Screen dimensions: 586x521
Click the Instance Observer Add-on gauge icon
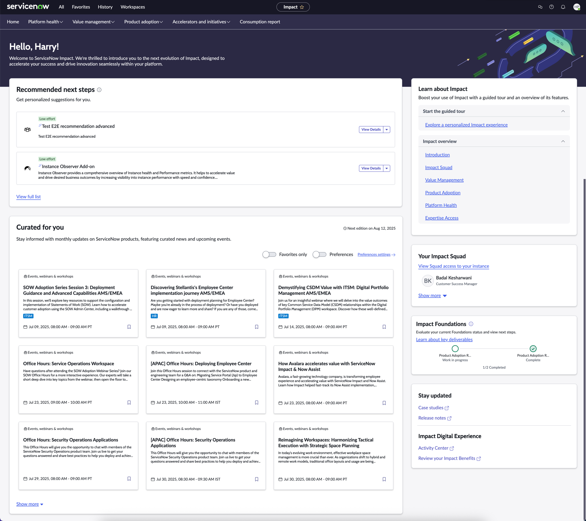[x=27, y=168]
